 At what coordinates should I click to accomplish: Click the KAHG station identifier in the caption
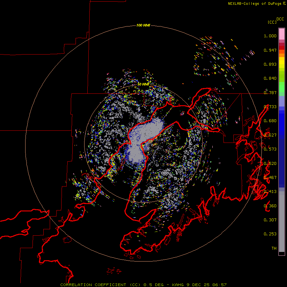(178, 285)
